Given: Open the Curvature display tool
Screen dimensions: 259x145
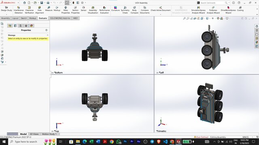Looking at the screenshot, I should (x=115, y=9).
